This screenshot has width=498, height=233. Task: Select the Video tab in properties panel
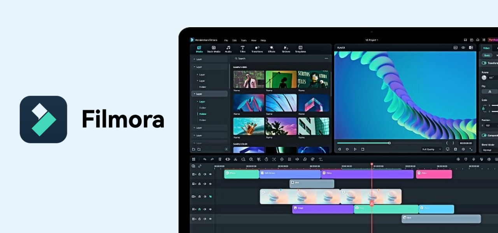click(486, 48)
